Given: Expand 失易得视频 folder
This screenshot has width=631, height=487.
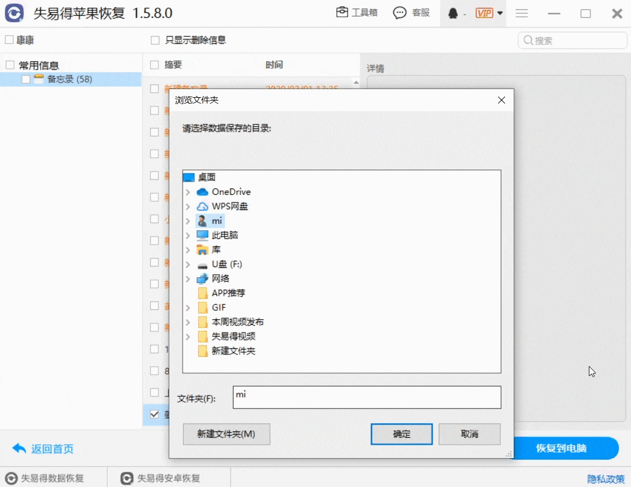Looking at the screenshot, I should click(188, 337).
